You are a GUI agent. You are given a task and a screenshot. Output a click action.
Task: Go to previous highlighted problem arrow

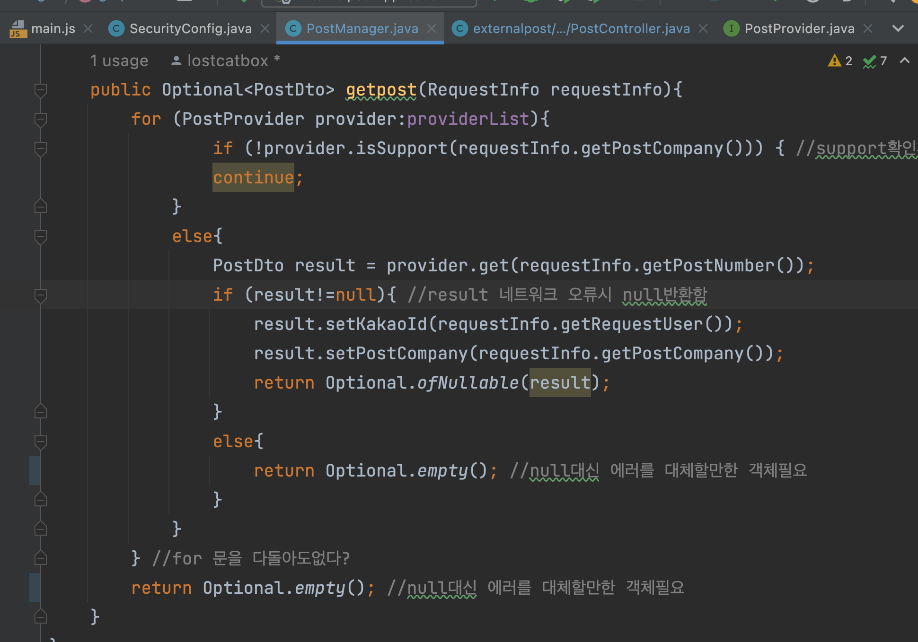pos(904,61)
